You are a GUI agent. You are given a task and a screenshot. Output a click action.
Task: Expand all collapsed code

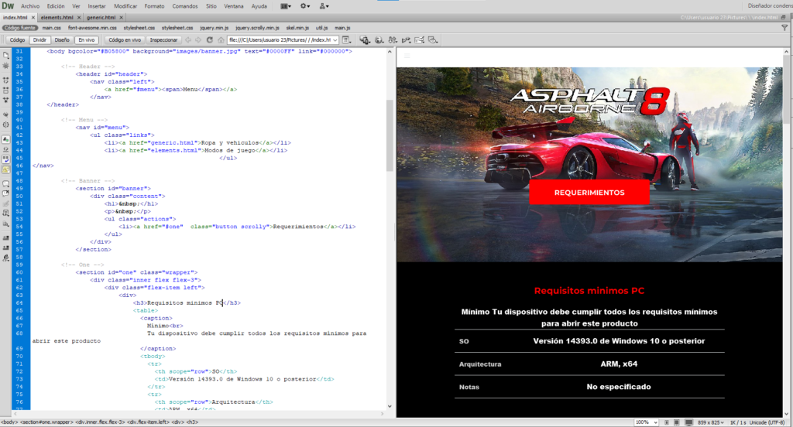[x=6, y=100]
